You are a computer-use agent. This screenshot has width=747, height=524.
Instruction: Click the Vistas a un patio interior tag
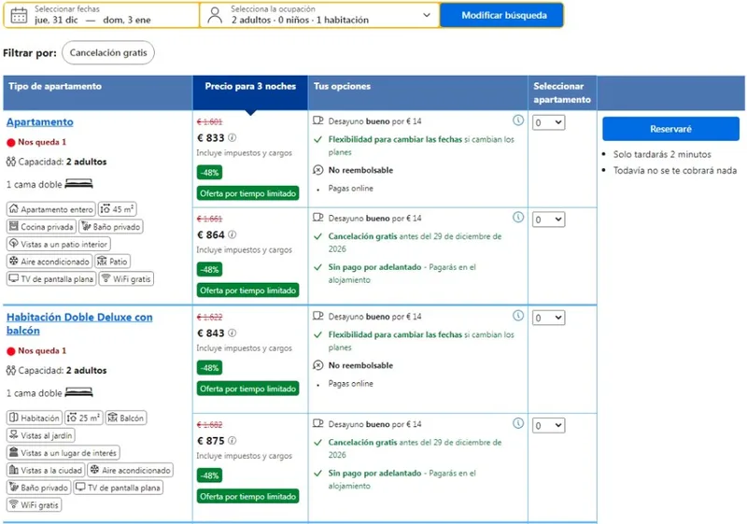click(x=59, y=244)
